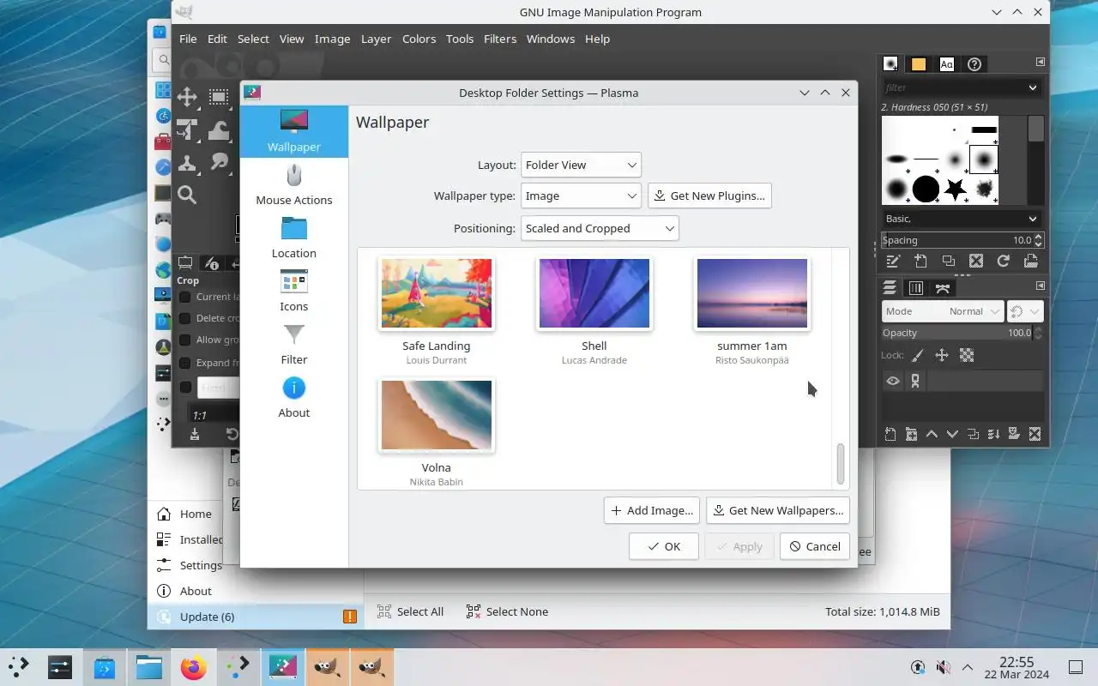Switch to the Channels tab icon in GIMP
Screen dimensions: 1098x686
pos(916,287)
